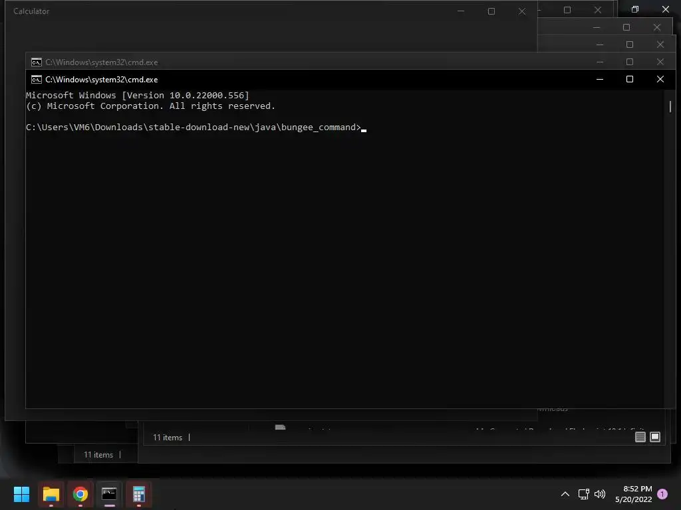The image size is (681, 510).
Task: Open the notification badge
Action: point(662,493)
